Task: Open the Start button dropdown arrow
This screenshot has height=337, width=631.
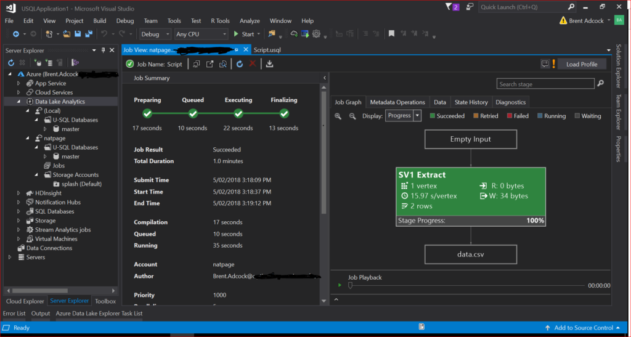Action: 258,34
